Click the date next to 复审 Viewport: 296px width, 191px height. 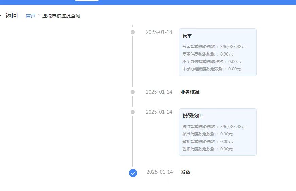tap(159, 32)
